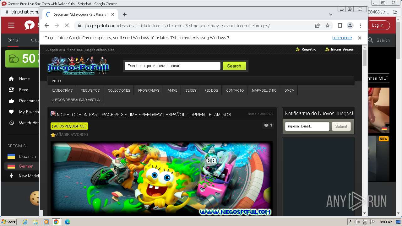Screen dimensions: 402x226
Task: Open the DMCA menu item
Action: (x=289, y=90)
